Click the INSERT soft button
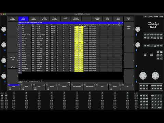 coord(65,19)
